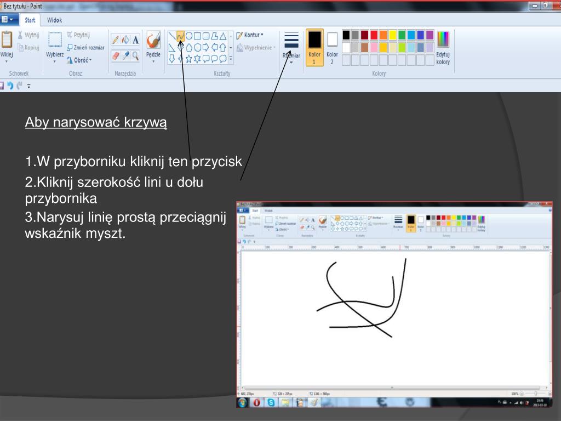Select the Eraser tool in the top ribbon
Screen dimensions: 561x421
pos(115,55)
